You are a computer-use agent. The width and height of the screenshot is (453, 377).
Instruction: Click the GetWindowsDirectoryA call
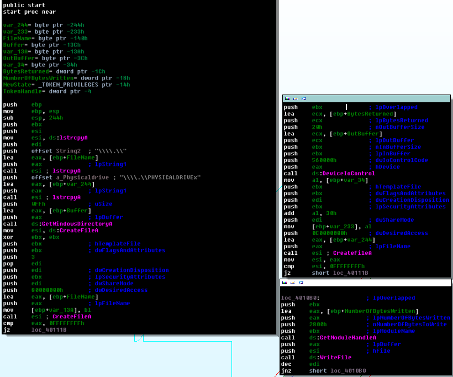coord(58,224)
